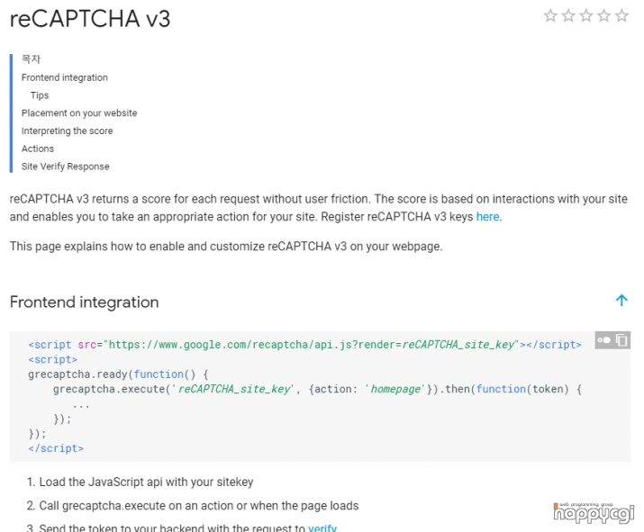Click the script src URL line in code
The width and height of the screenshot is (644, 532).
pyautogui.click(x=304, y=345)
